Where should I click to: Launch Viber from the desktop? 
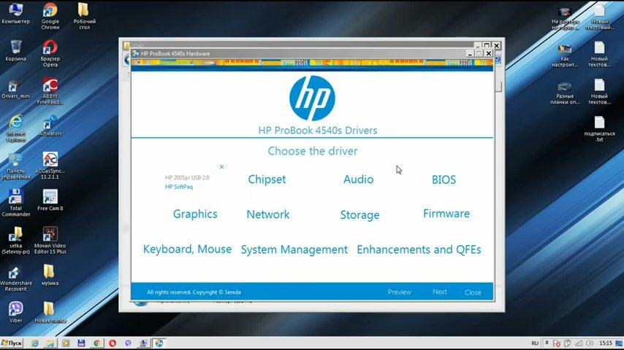pos(15,312)
